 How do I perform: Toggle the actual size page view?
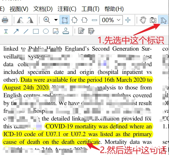tap(65, 20)
